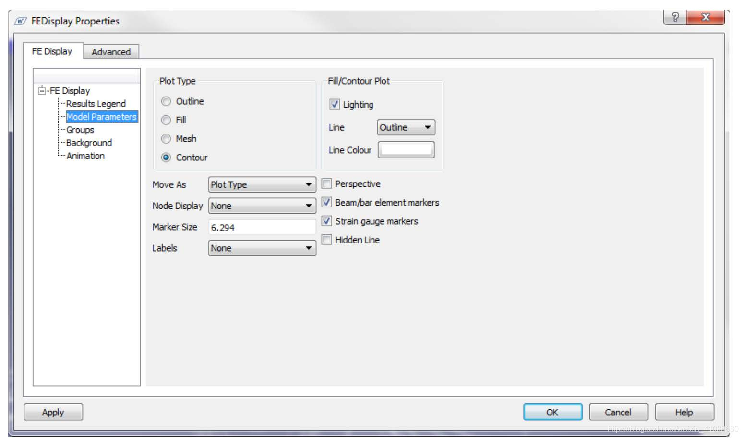Select Groups in the FE Display tree
The width and height of the screenshot is (743, 438).
[79, 130]
